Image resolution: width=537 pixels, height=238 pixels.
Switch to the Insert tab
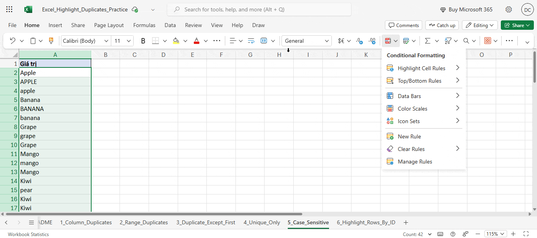click(55, 25)
